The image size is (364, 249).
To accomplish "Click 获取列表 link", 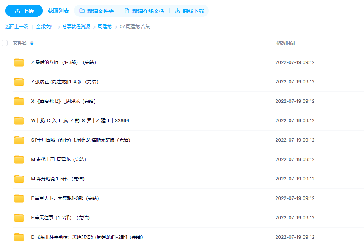I will [58, 11].
